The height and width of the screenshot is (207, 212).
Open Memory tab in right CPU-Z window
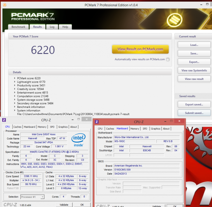pos(135,129)
